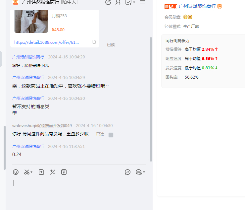This screenshot has width=245, height=210.
Task: Click the product image thumbnail
Action: 31,21
